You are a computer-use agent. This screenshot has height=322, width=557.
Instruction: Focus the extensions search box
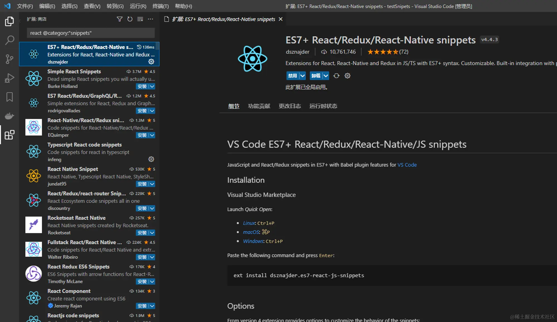[x=91, y=33]
